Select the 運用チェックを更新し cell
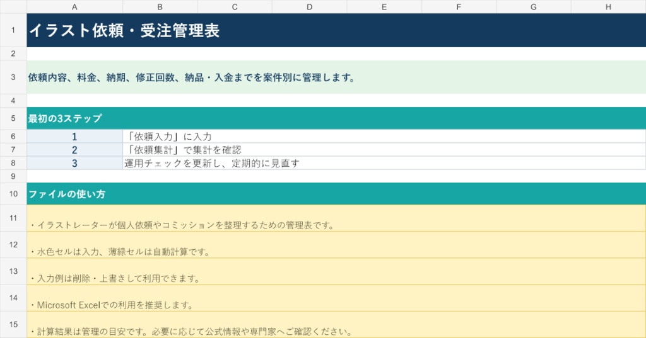Viewport: 646px width, 338px height. tap(384, 163)
